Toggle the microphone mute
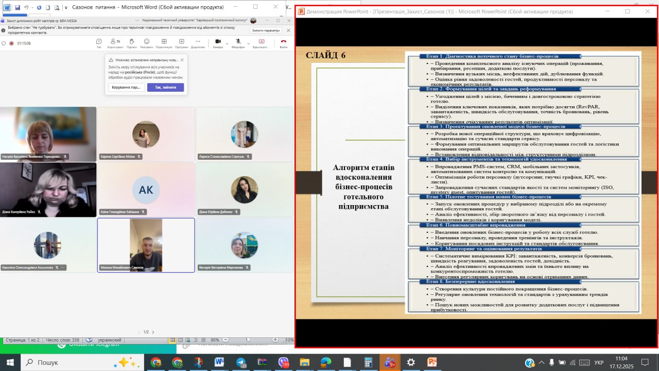Screen dimensions: 659x371 point(237,42)
